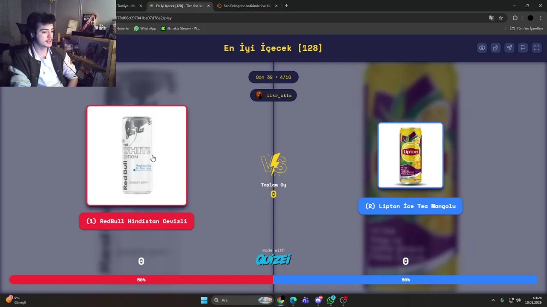
Task: Click the translate page icon
Action: (491, 18)
